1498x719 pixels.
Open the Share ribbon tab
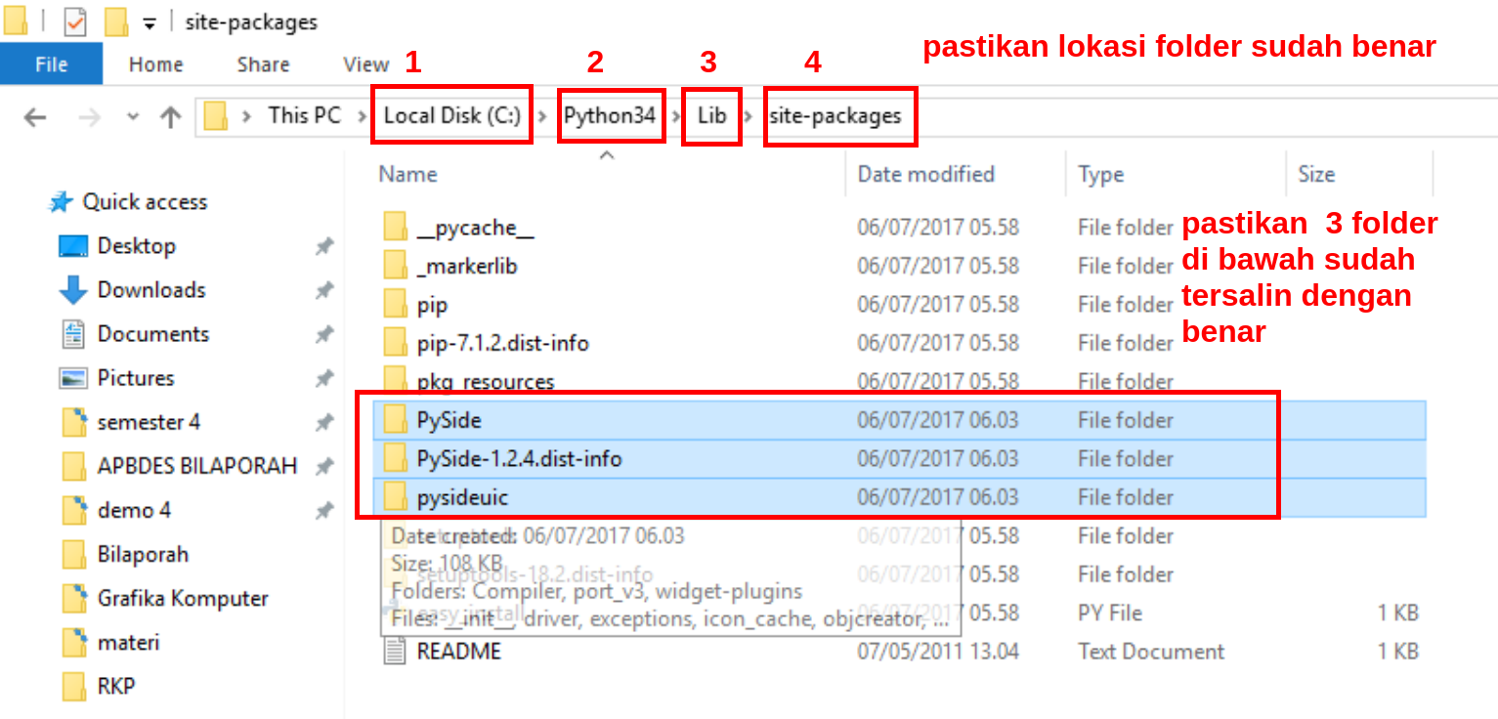point(264,64)
